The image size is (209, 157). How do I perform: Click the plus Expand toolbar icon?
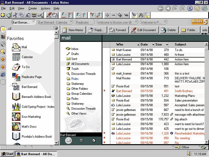coord(107,15)
